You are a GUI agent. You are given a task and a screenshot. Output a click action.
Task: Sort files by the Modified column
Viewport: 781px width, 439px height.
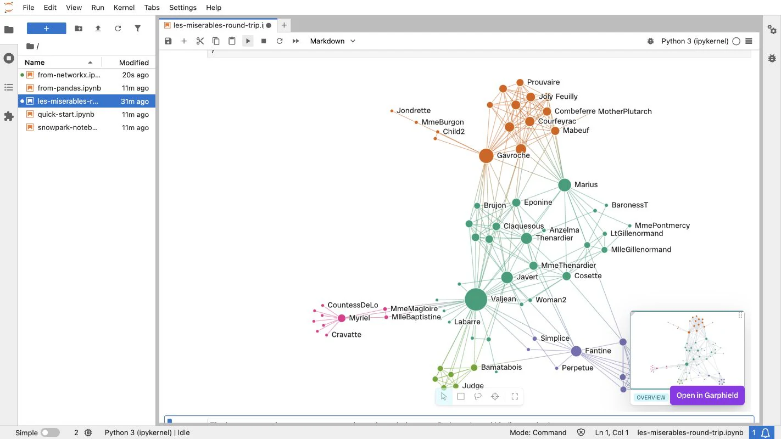[129, 63]
